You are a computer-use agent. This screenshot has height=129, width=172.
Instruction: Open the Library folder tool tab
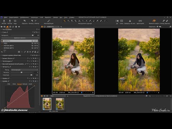coord(2,27)
